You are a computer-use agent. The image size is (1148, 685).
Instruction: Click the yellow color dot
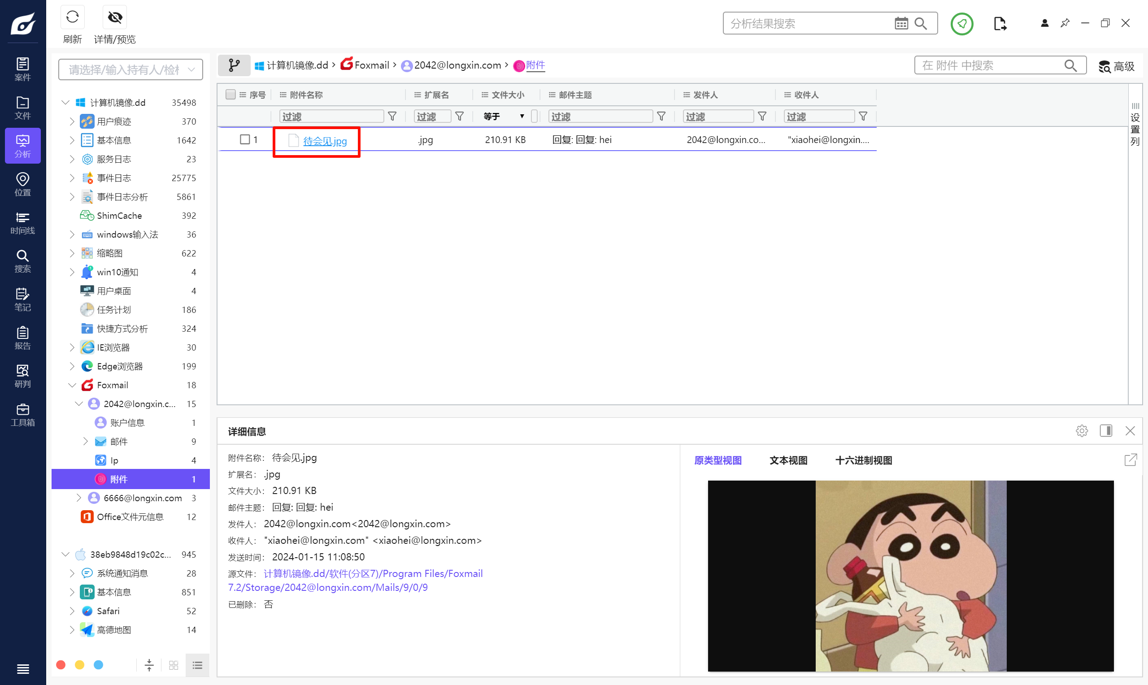point(79,665)
